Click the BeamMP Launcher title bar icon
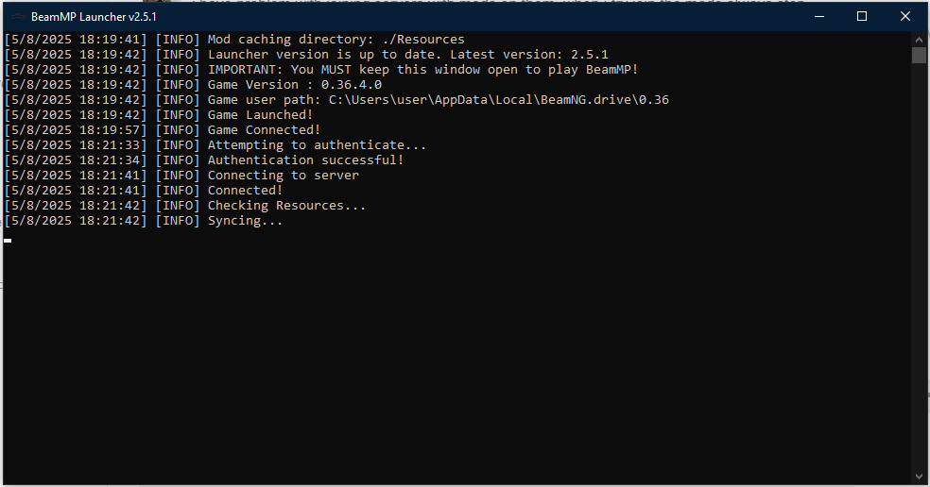 [18, 17]
